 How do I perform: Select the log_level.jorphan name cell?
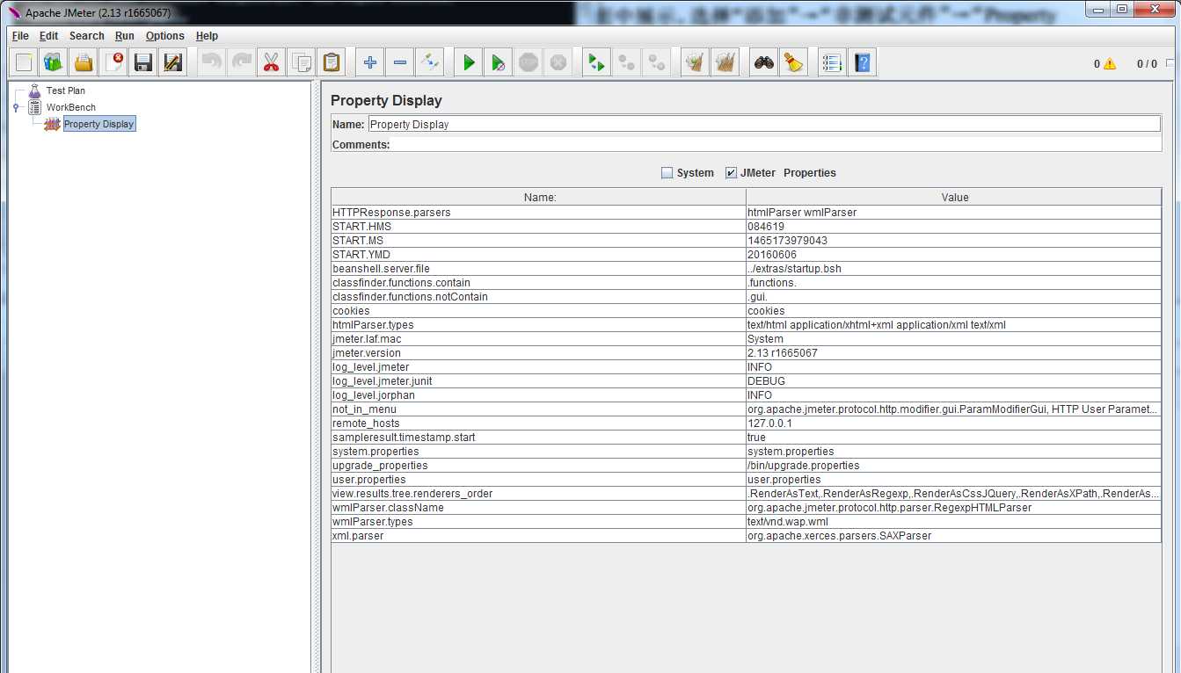(538, 395)
